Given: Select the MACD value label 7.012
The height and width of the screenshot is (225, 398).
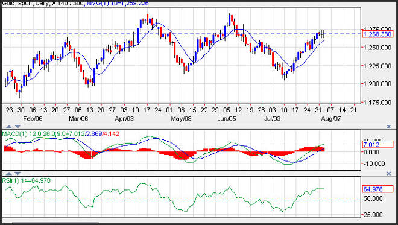Looking at the screenshot, I should point(377,145).
